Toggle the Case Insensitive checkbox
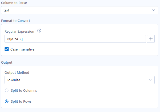The width and height of the screenshot is (160, 112). click(7, 49)
